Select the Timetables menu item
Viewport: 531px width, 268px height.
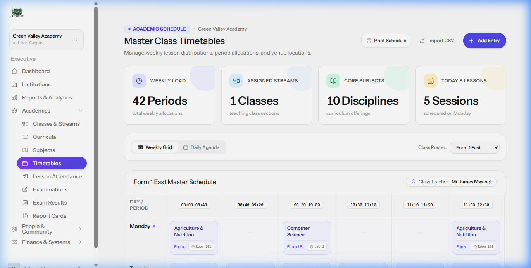pyautogui.click(x=52, y=163)
